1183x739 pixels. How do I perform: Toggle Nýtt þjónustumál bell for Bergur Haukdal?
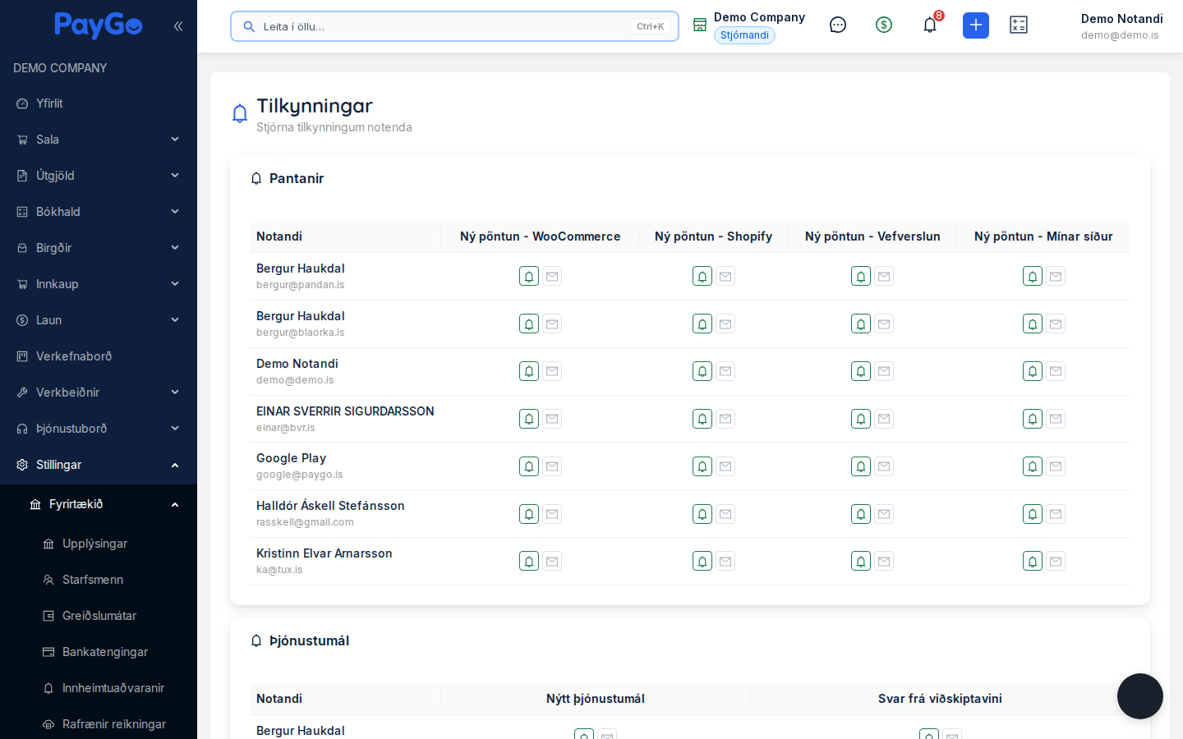click(584, 735)
